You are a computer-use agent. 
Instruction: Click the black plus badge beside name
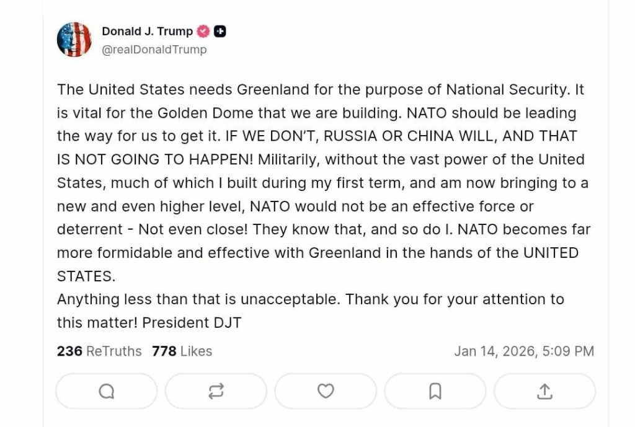(220, 31)
